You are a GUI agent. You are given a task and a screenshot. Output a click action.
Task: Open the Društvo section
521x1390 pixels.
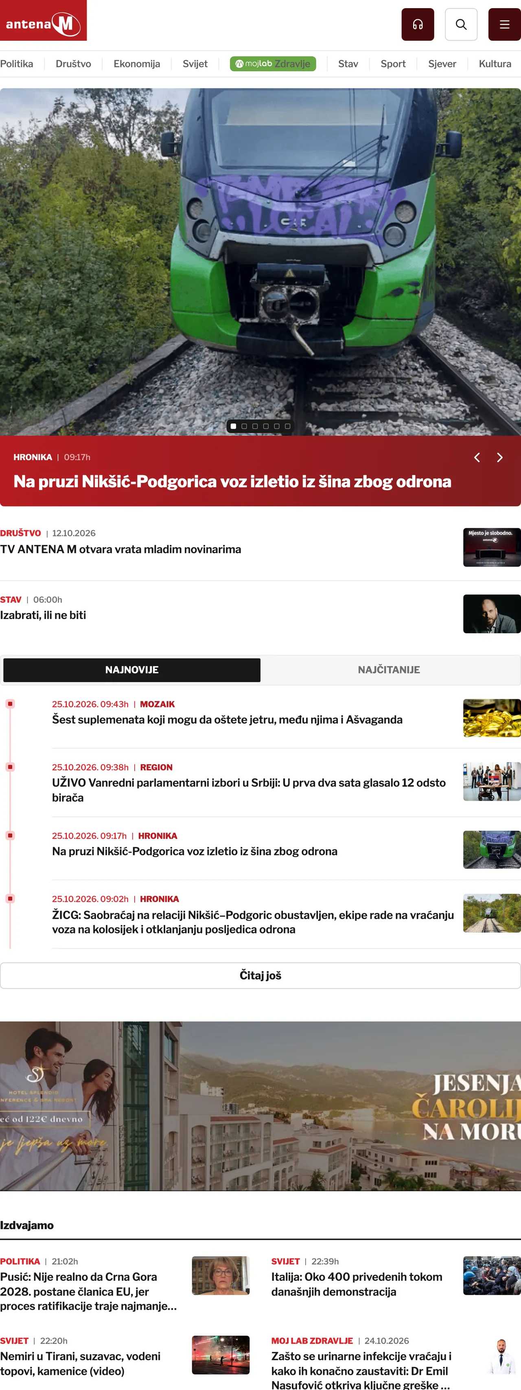73,64
